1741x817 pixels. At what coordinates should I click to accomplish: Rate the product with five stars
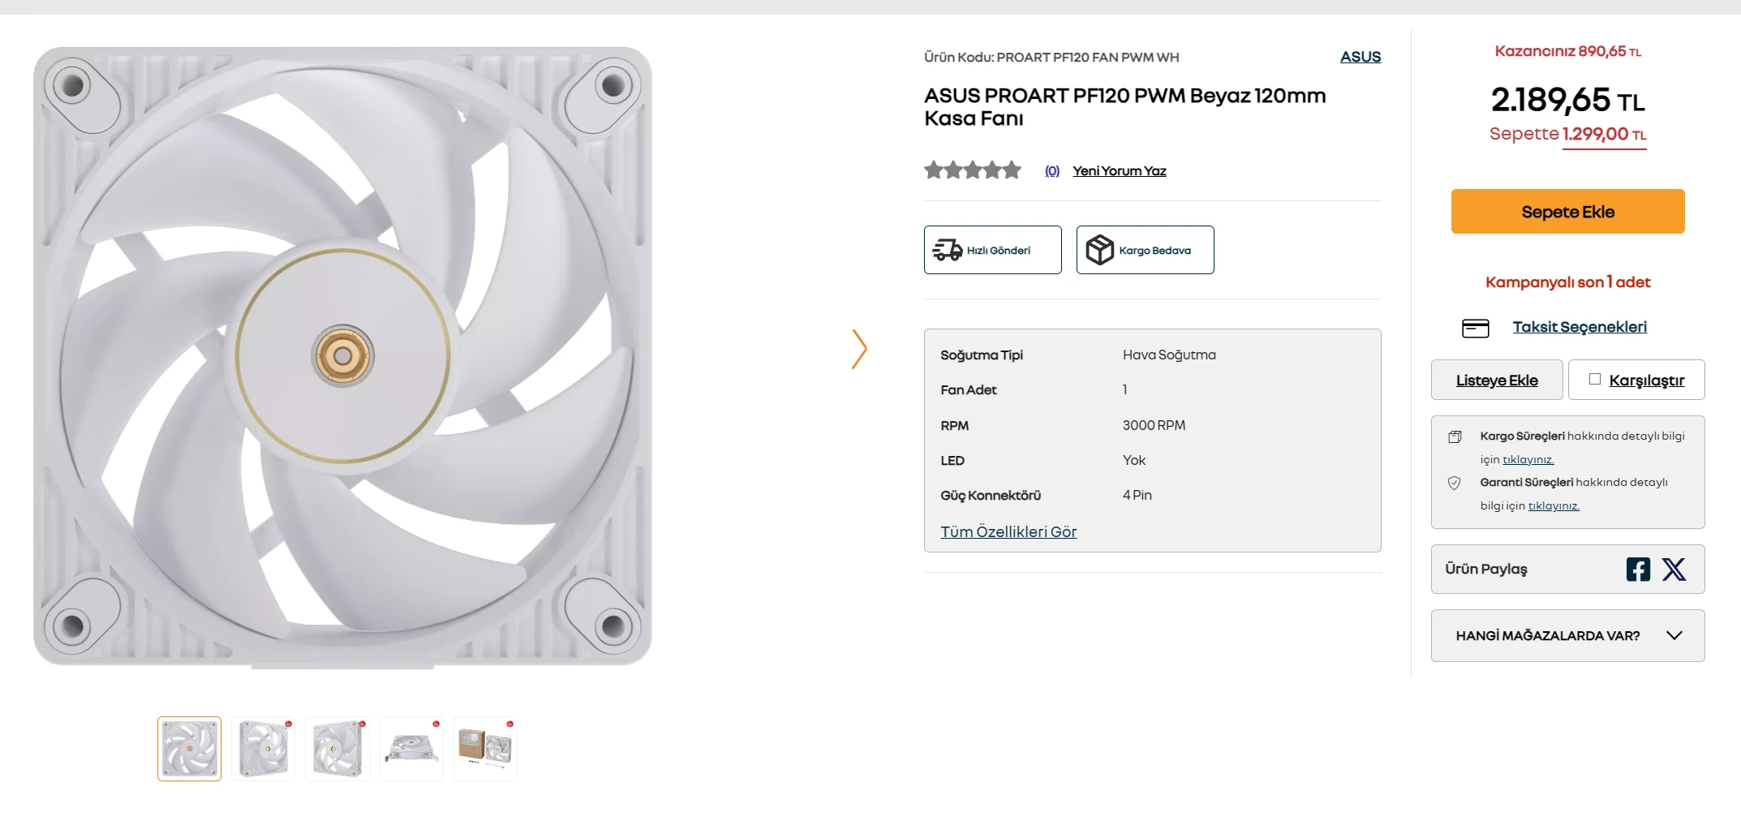click(1012, 170)
